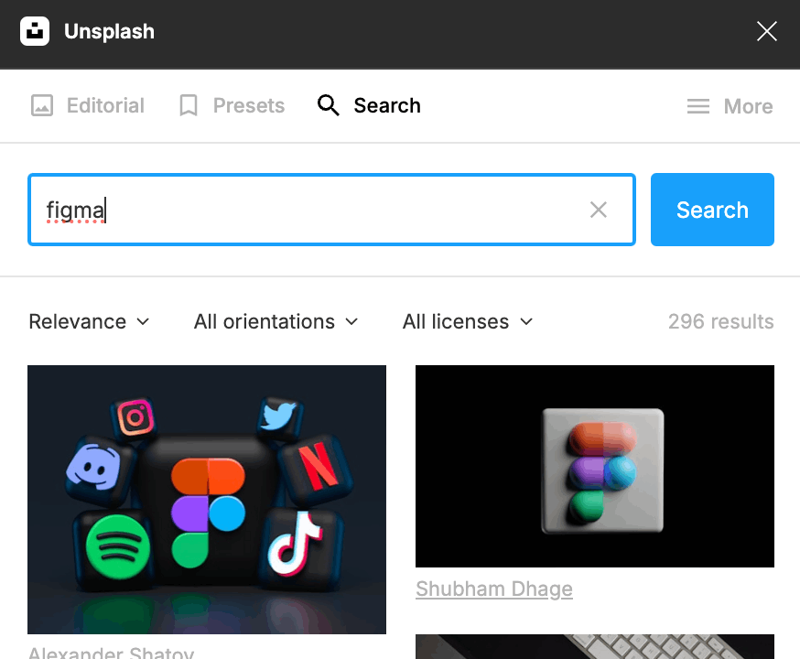Image resolution: width=800 pixels, height=659 pixels.
Task: Focus the search field containing figma
Action: point(331,210)
